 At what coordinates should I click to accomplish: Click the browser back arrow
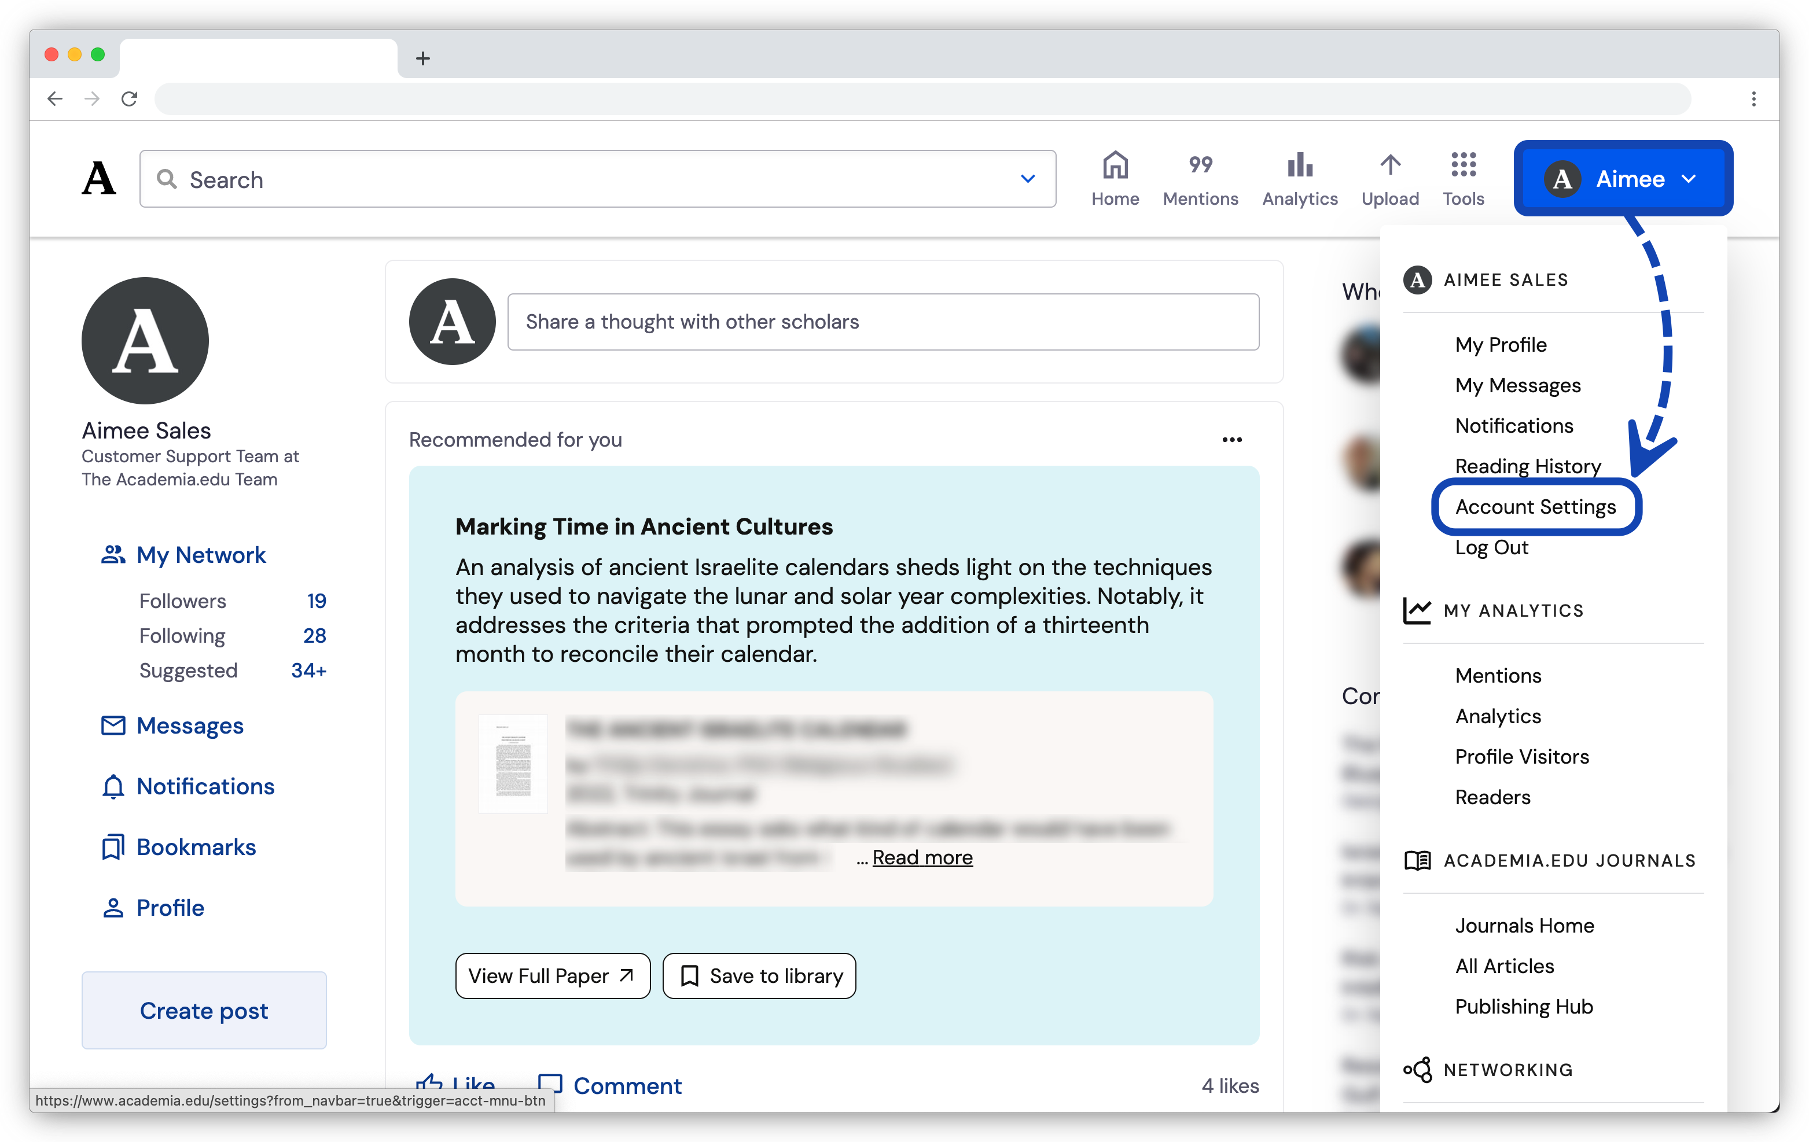[x=54, y=98]
